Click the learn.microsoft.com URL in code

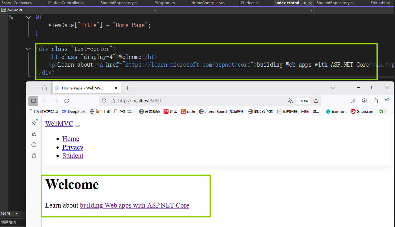tap(188, 65)
